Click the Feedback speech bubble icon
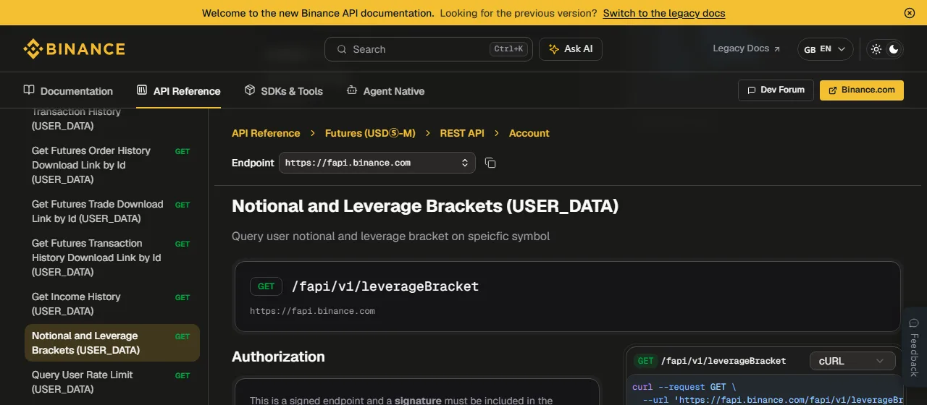The height and width of the screenshot is (405, 927). coord(914,323)
